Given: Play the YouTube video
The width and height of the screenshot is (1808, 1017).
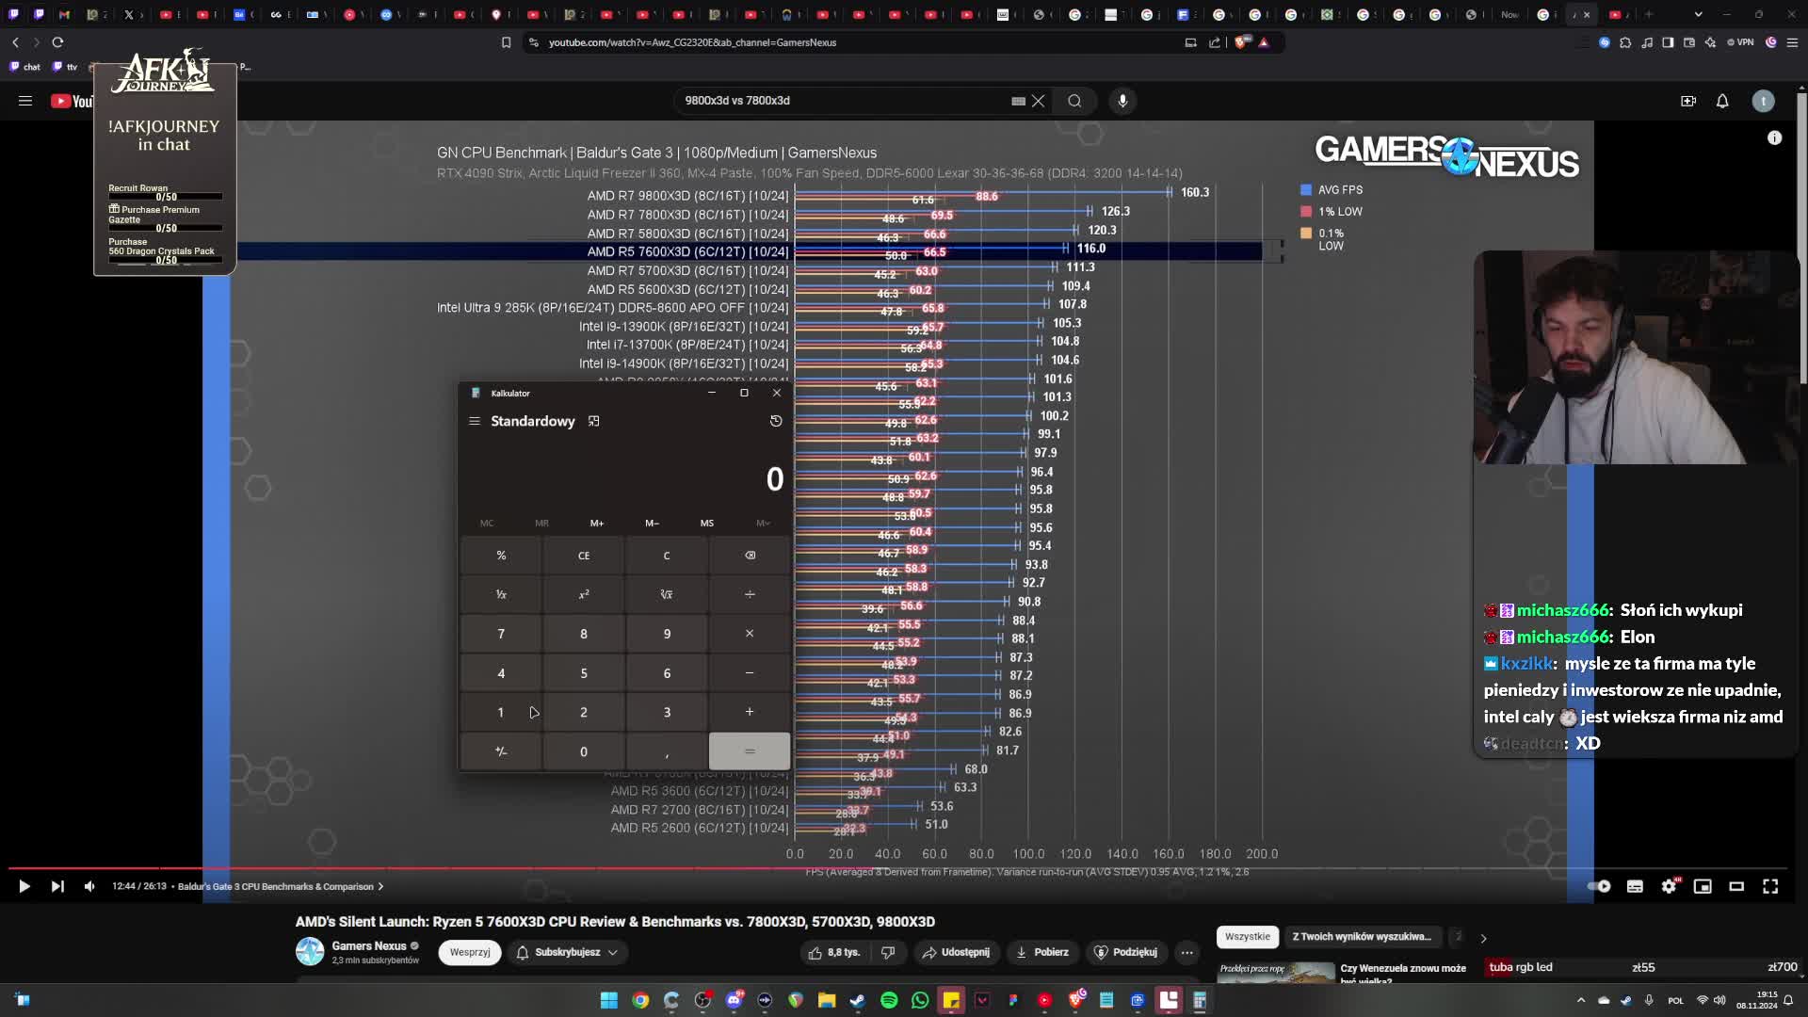Looking at the screenshot, I should point(24,886).
